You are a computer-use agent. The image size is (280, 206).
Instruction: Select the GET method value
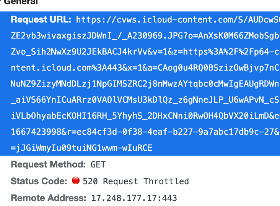click(x=98, y=164)
